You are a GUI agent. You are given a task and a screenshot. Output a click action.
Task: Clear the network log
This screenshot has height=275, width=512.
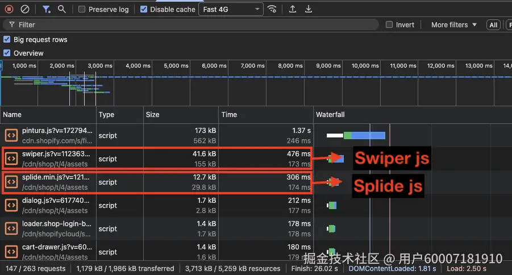coord(25,9)
